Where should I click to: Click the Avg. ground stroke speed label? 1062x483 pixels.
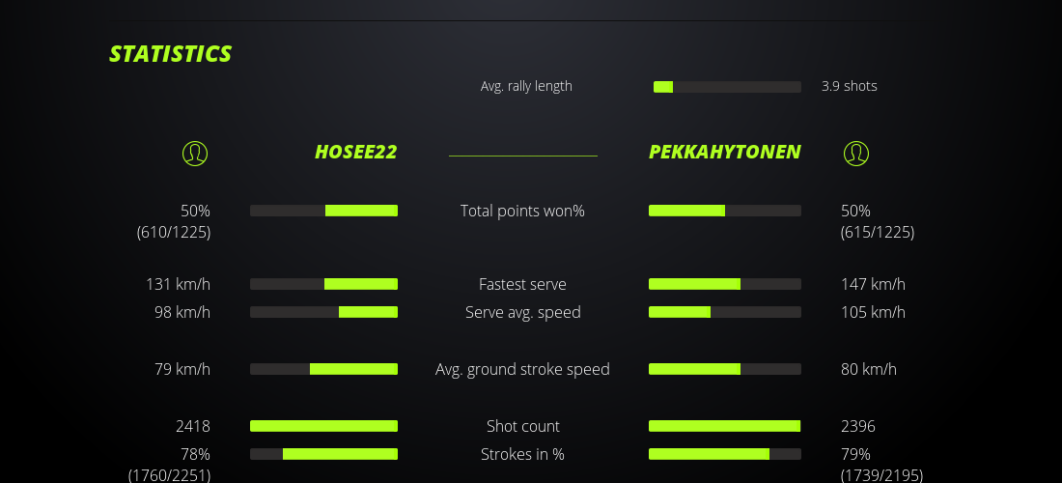click(522, 369)
